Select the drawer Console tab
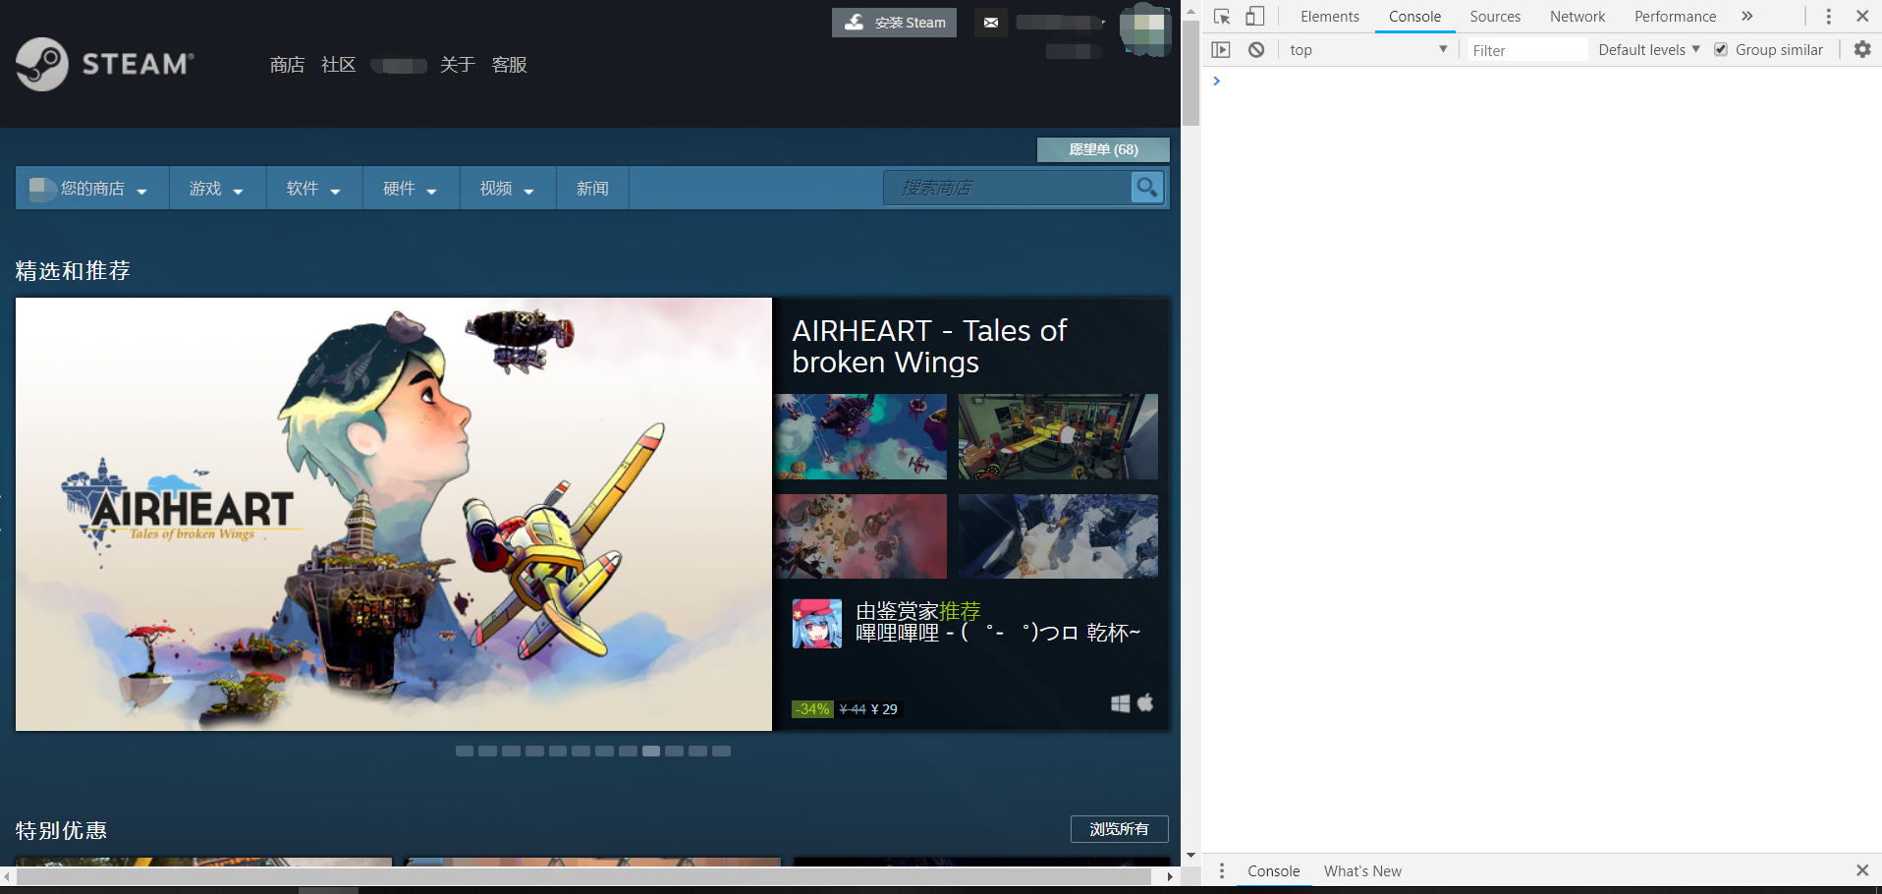Viewport: 1882px width, 894px height. tap(1273, 871)
